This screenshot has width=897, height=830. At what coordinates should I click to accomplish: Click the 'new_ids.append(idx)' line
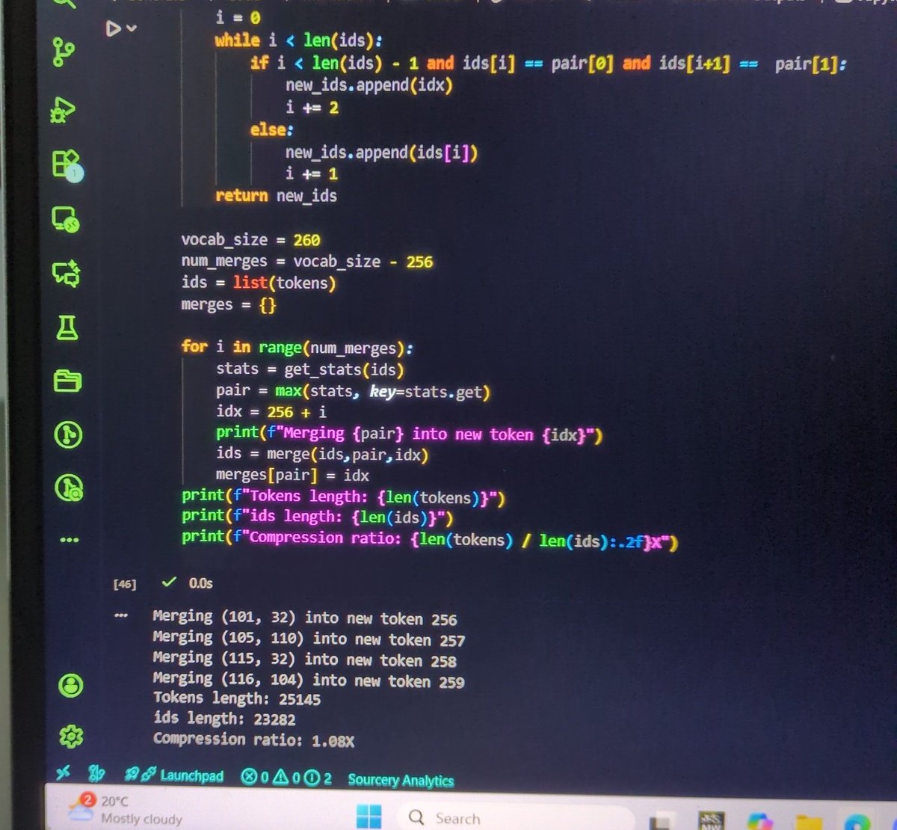(369, 85)
